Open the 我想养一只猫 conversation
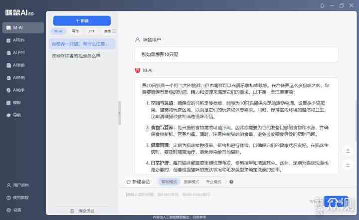 (x=81, y=44)
